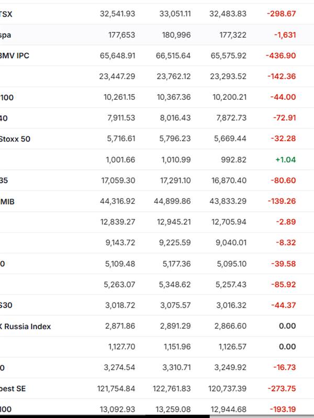Select the red change -16.73
The width and height of the screenshot is (314, 418).
coord(285,367)
